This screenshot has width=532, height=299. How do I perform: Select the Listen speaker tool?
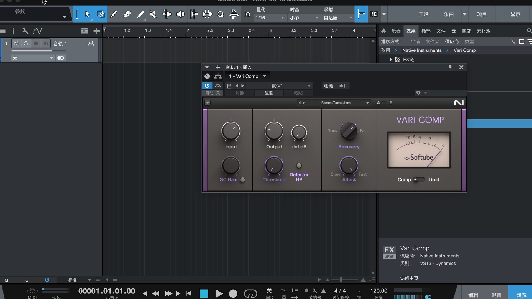[180, 14]
